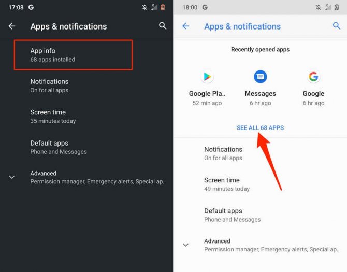Image resolution: width=347 pixels, height=272 pixels.
Task: Open Notifications On for all apps in light panel
Action: 260,153
